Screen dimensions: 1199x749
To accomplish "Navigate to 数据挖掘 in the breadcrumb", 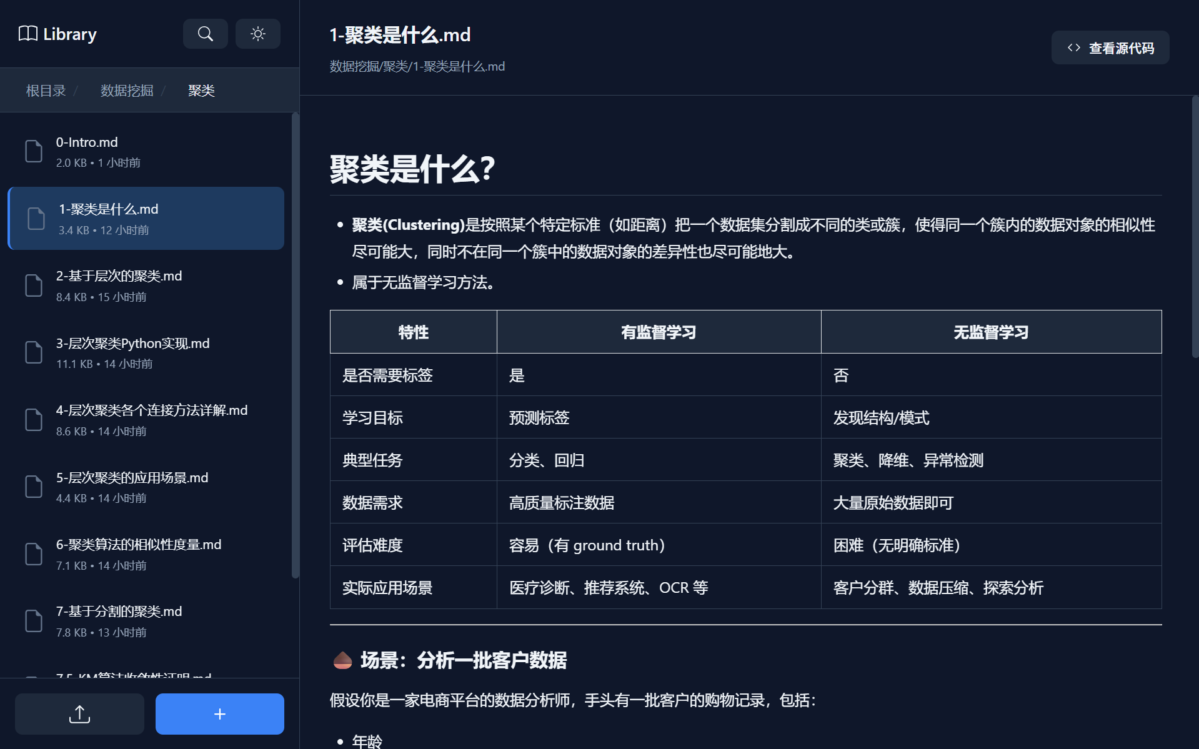I will 126,90.
